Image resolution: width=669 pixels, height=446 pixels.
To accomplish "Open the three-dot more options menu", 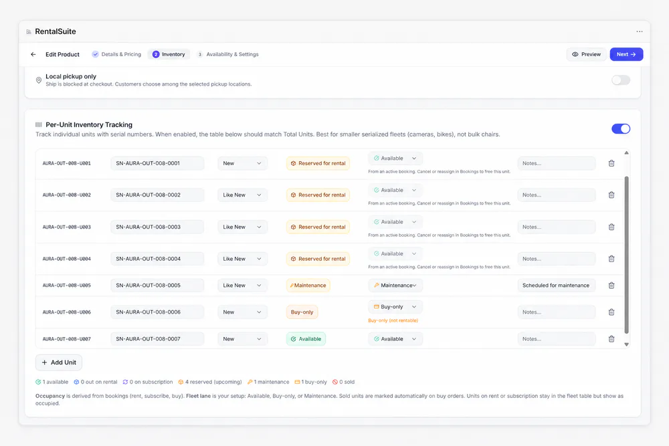I will tap(639, 31).
